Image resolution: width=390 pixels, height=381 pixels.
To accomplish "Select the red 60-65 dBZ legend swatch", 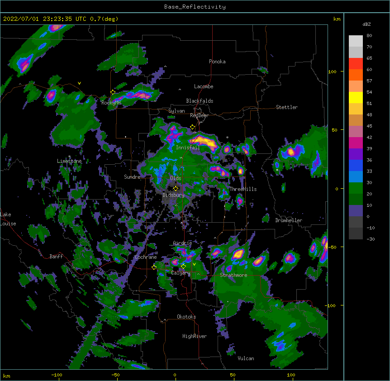I will click(356, 64).
